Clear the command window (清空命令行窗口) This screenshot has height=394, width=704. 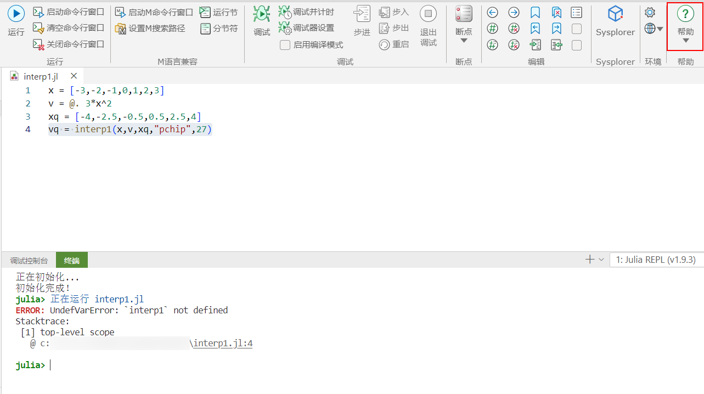(x=69, y=28)
